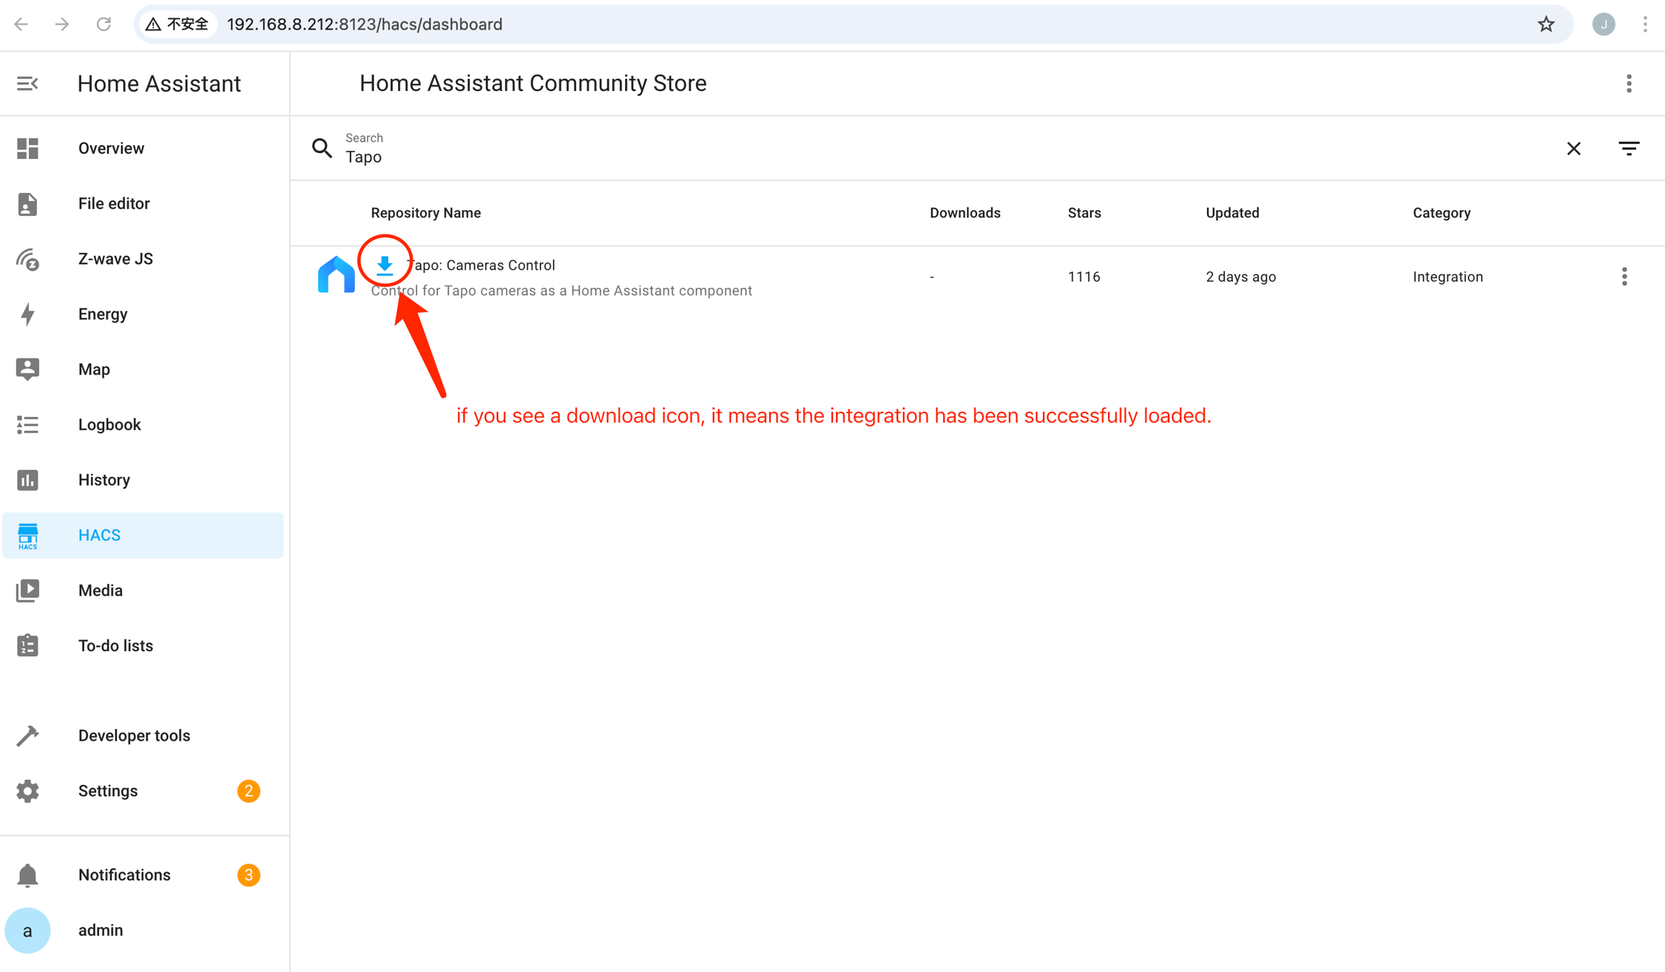The image size is (1665, 972).
Task: Bookmark page with the star icon
Action: 1546,25
